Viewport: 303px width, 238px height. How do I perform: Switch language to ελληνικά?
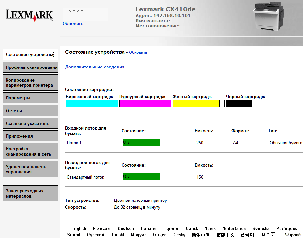pyautogui.click(x=292, y=235)
